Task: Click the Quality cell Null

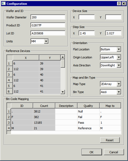Action: coord(88,111)
